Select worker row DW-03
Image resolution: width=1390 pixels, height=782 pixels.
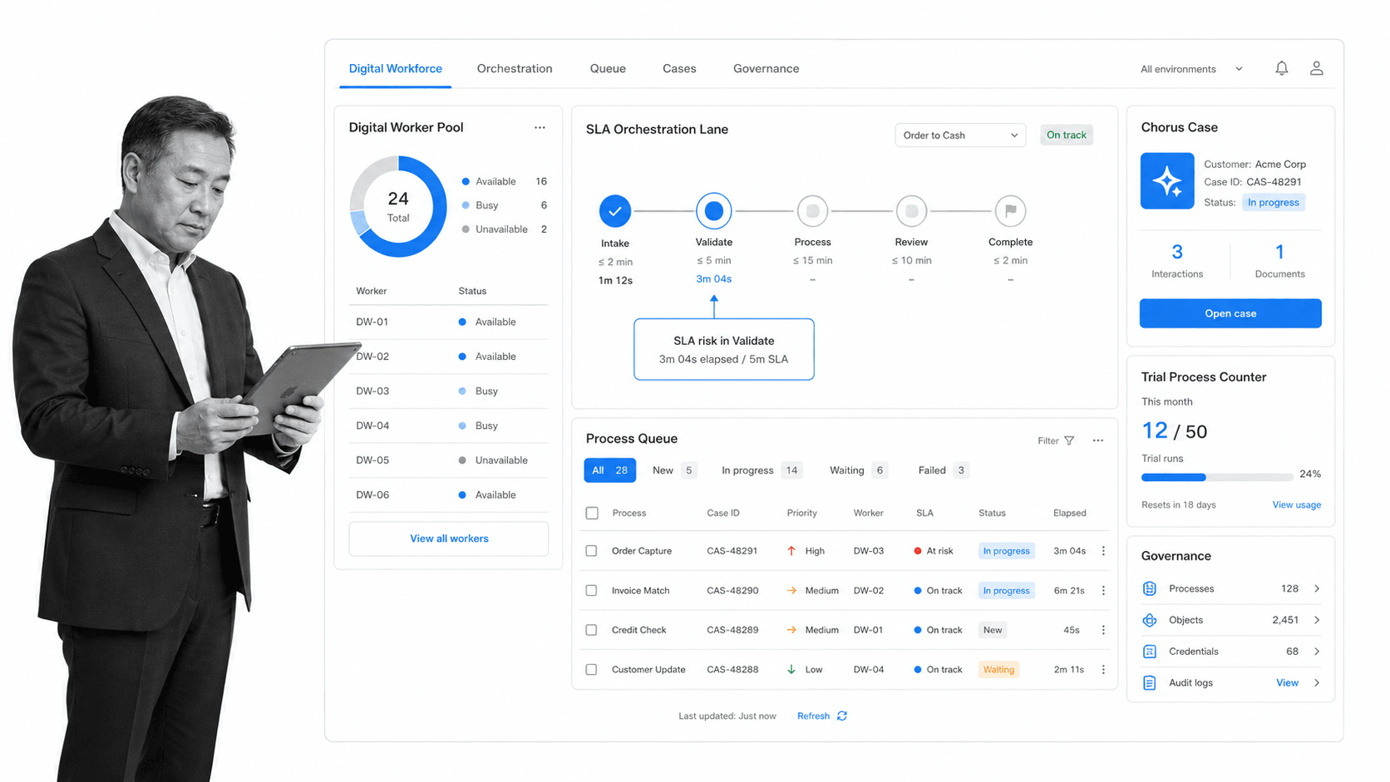pos(449,391)
